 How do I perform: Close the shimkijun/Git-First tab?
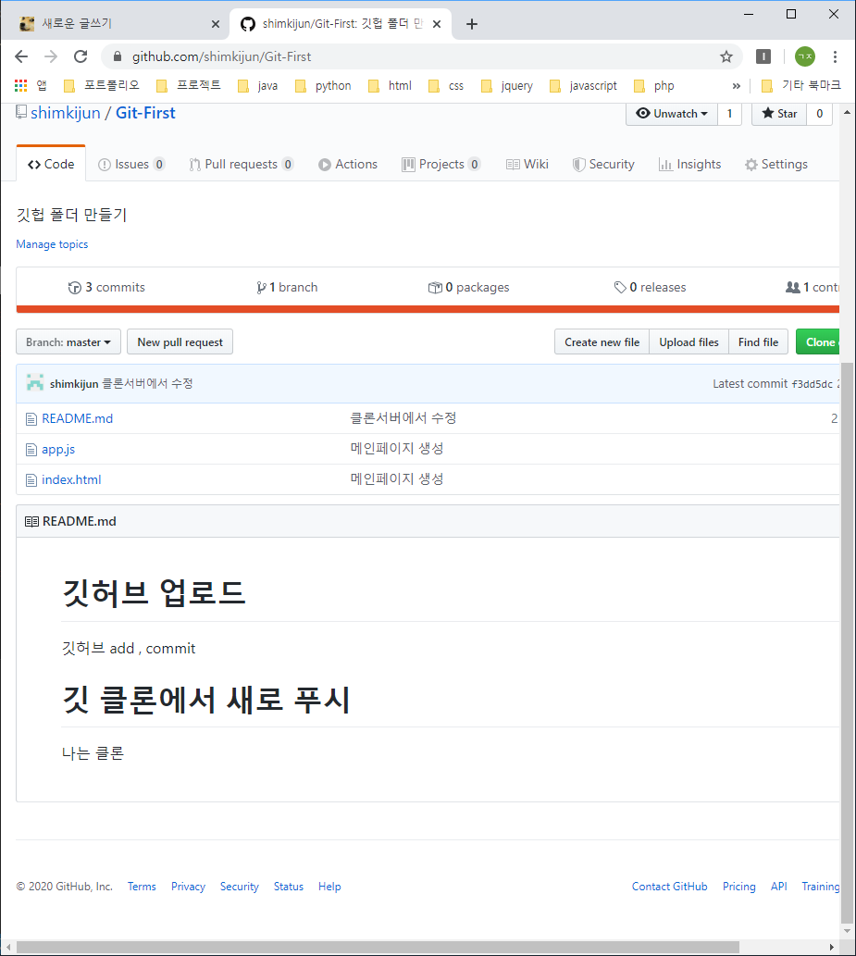coord(437,24)
